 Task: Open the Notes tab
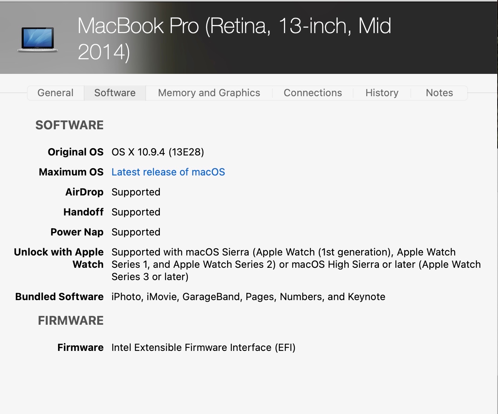coord(439,93)
